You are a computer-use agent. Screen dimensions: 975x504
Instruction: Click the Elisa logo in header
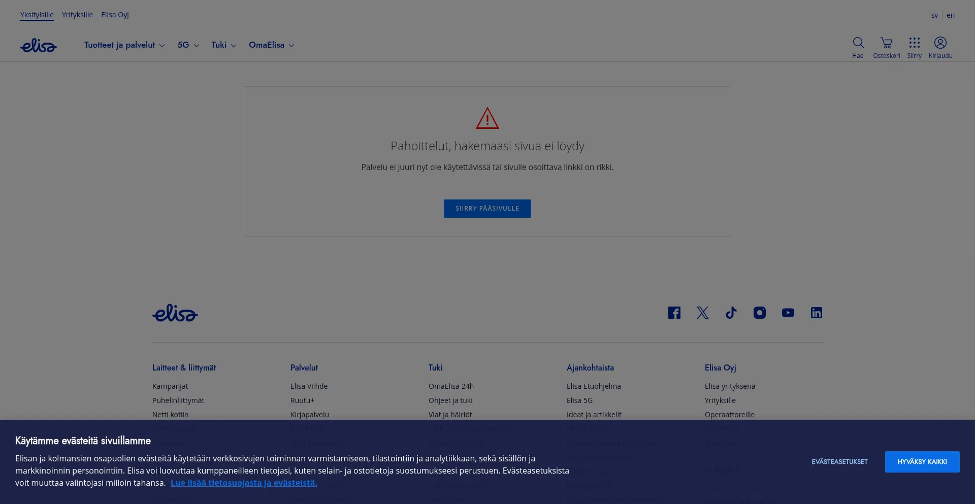39,46
